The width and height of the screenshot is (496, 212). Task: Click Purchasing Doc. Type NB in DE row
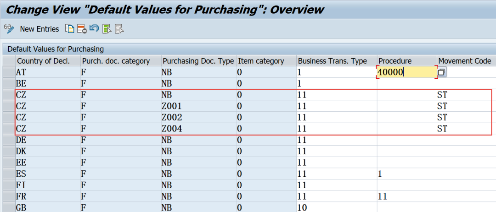199,140
